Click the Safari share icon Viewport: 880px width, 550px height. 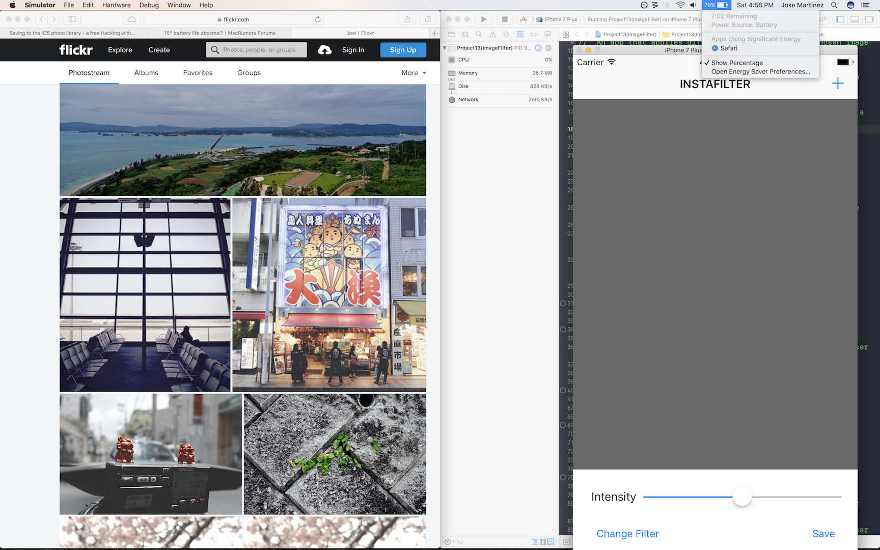click(x=407, y=19)
